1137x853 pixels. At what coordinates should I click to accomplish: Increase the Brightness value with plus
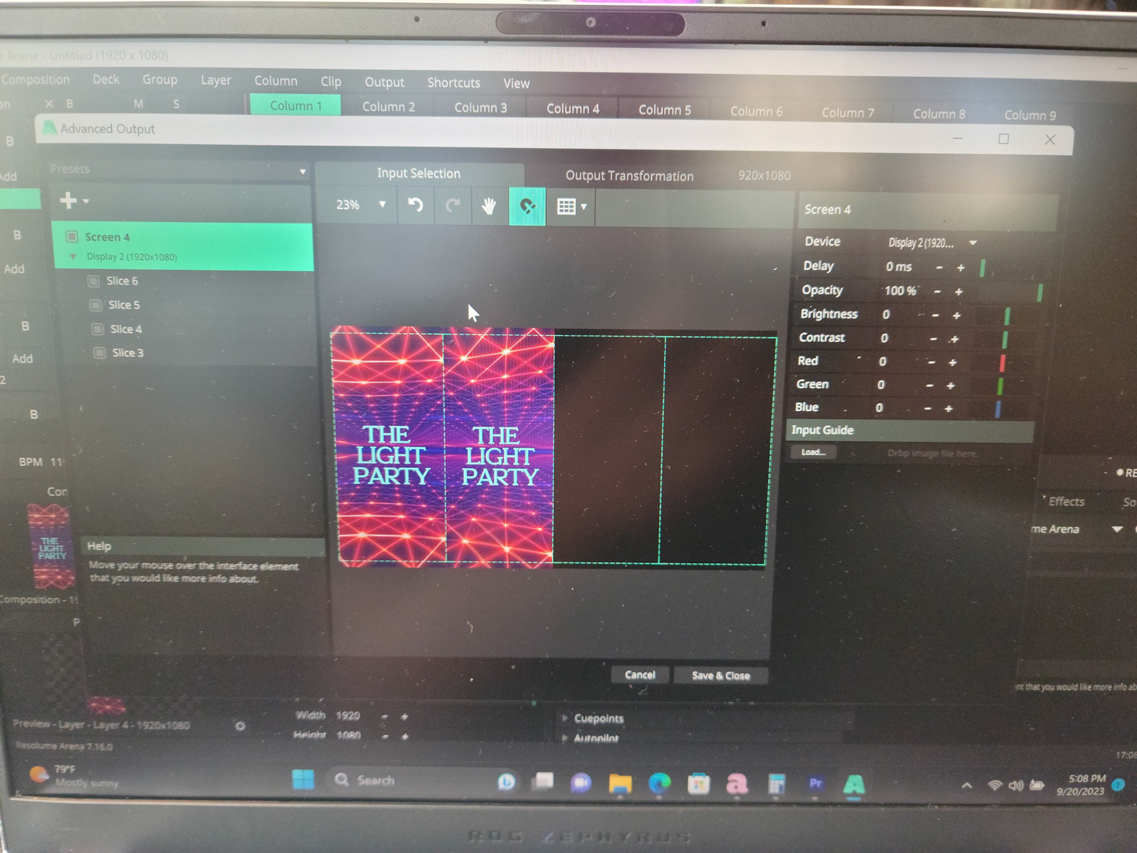click(x=956, y=316)
